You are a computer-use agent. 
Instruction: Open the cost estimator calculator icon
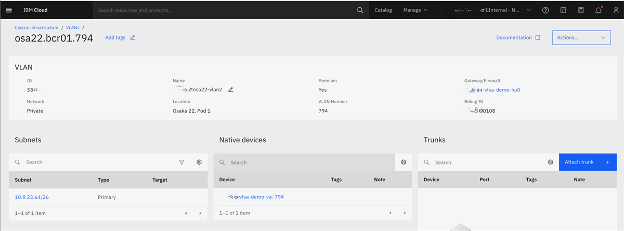[581, 10]
